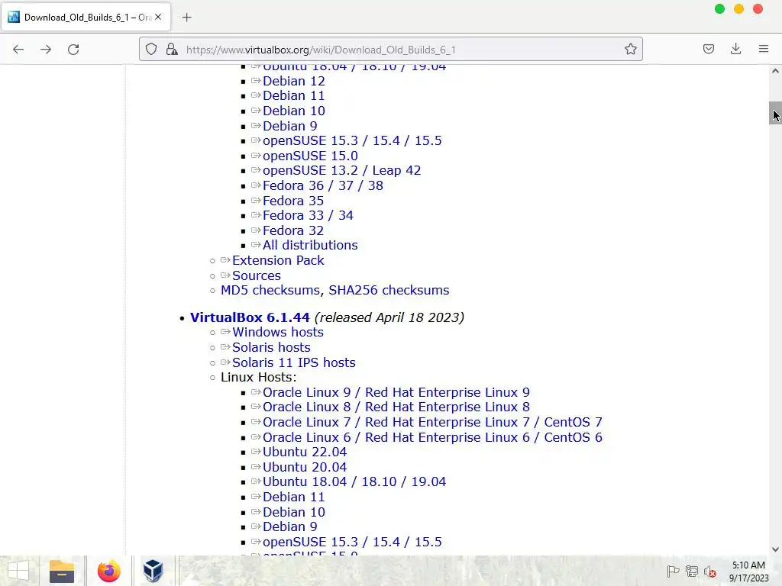Open VirtualBox 6.1.44 heading link
Viewport: 782px width, 586px height.
250,317
